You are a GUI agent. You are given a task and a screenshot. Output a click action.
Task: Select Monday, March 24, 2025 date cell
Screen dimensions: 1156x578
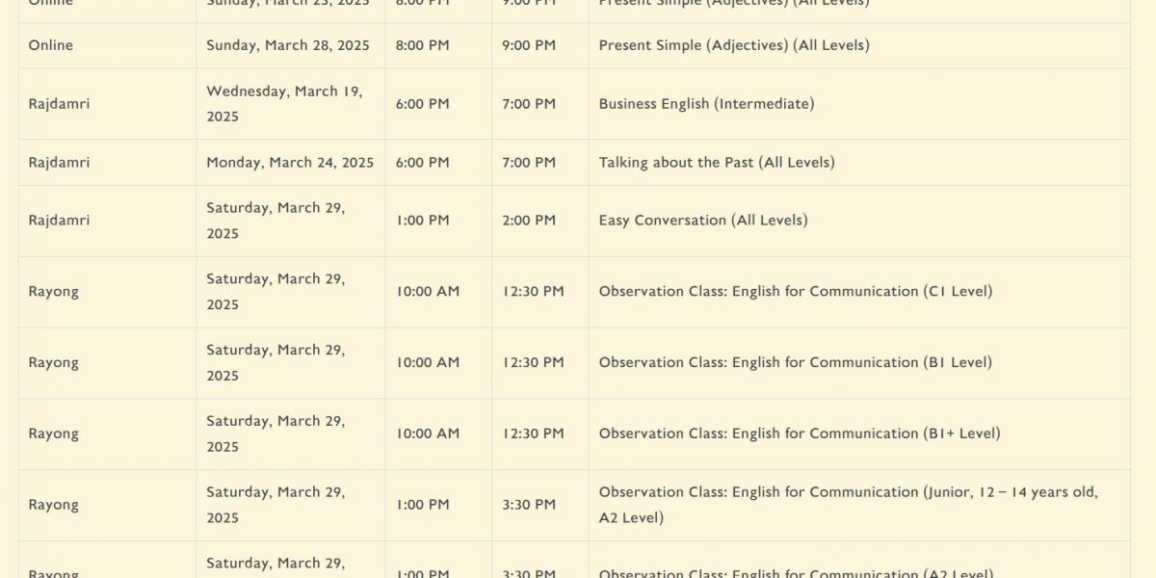tap(290, 163)
